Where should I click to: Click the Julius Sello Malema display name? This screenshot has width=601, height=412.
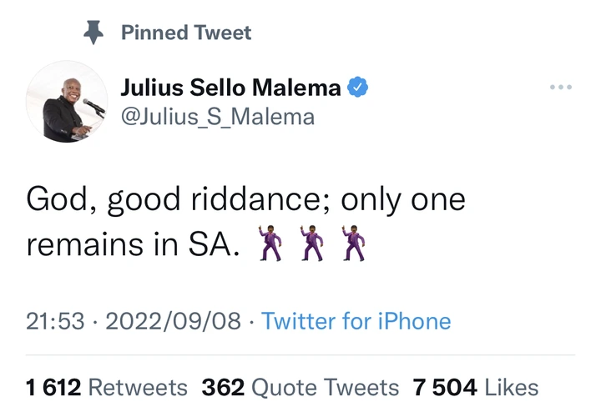(x=231, y=87)
